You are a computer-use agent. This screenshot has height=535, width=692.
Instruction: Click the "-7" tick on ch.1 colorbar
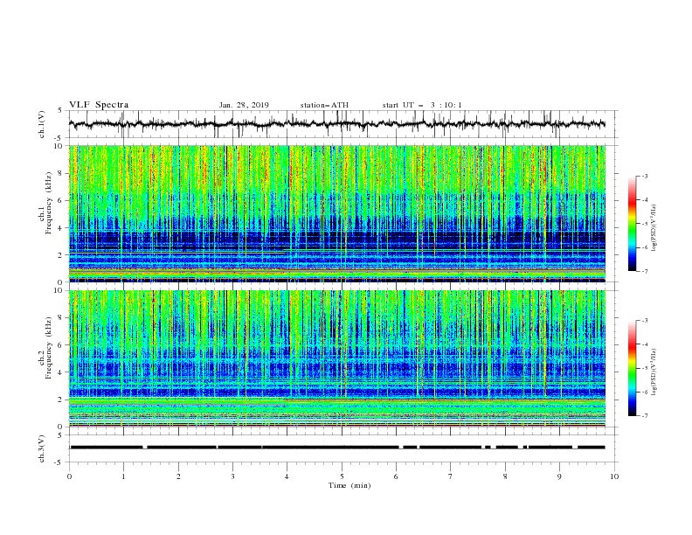tap(644, 272)
